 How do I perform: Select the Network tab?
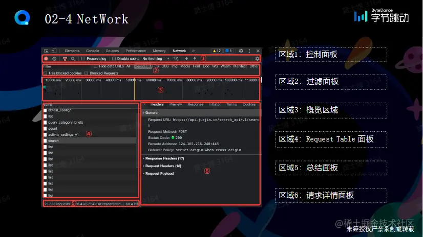click(179, 51)
